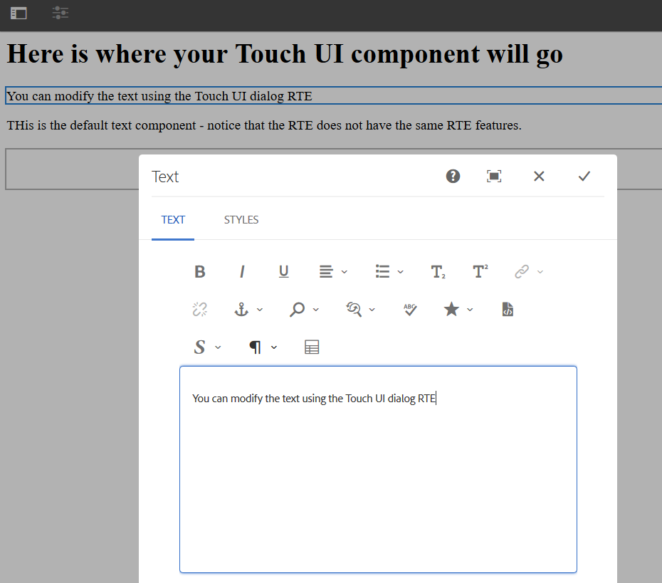The width and height of the screenshot is (662, 583).
Task: Toggle fullscreen mode for the dialog
Action: (x=494, y=177)
